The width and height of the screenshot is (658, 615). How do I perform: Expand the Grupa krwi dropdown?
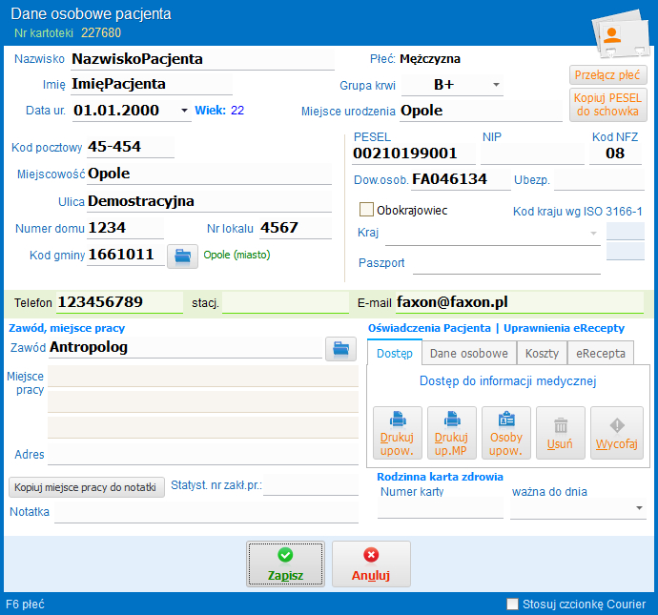(x=497, y=85)
